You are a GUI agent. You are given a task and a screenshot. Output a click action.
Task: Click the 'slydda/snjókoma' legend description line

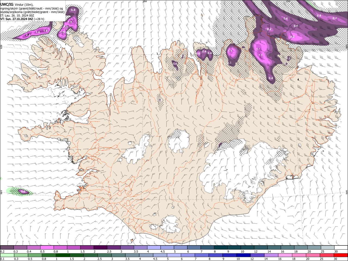tap(32, 12)
